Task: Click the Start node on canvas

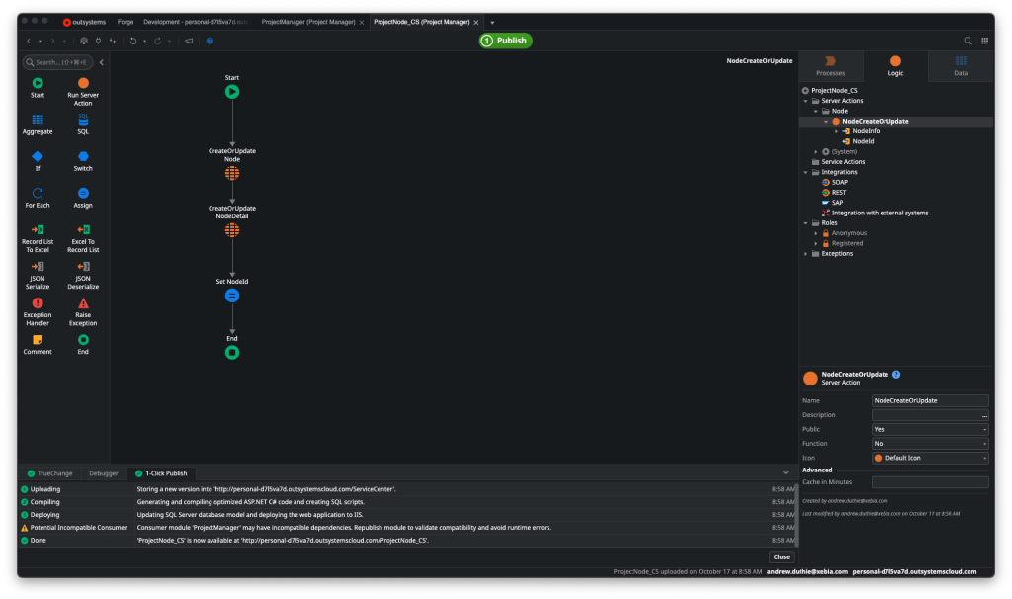Action: [x=231, y=92]
